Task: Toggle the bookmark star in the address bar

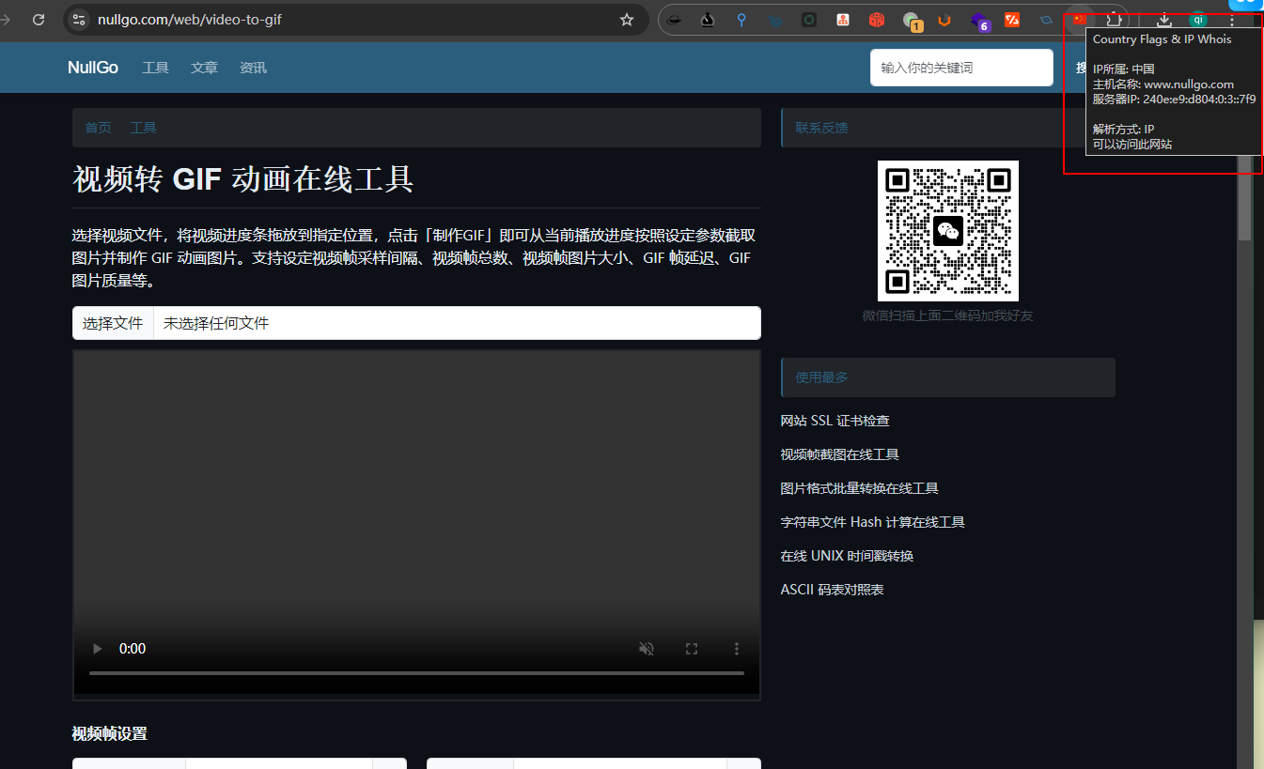Action: point(626,19)
